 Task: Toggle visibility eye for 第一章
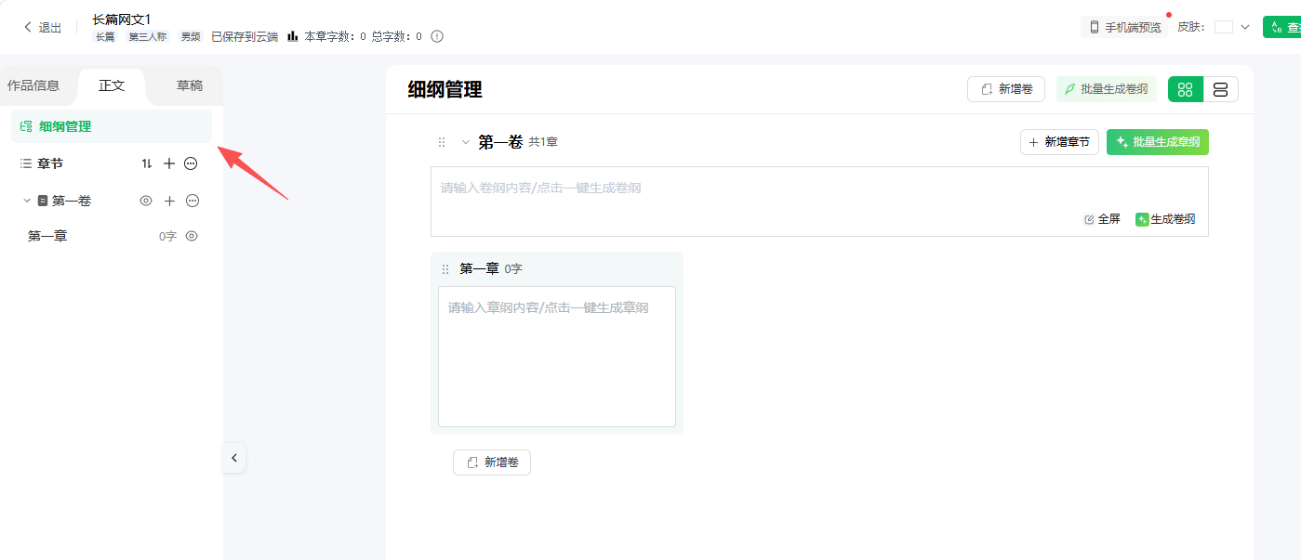click(x=192, y=236)
